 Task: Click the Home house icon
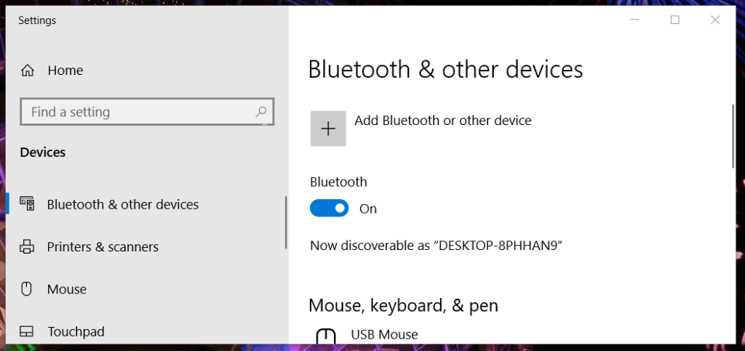pos(28,70)
